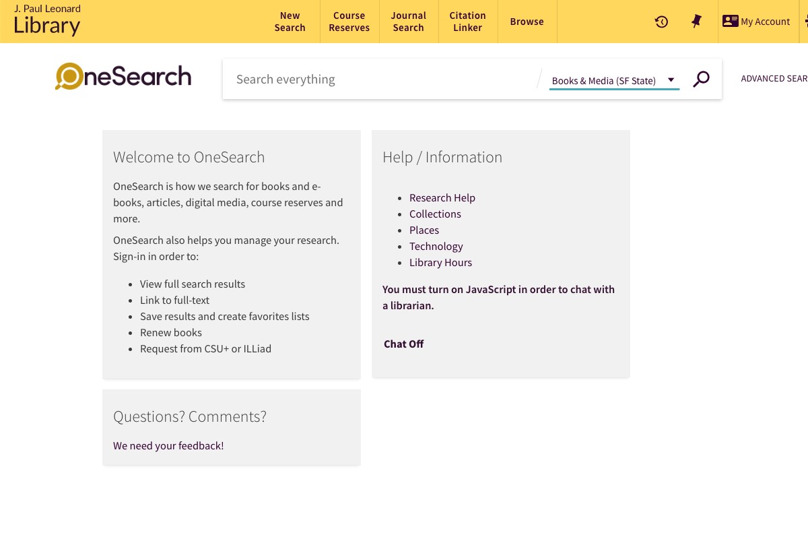Image resolution: width=808 pixels, height=539 pixels.
Task: Click the My Account ID card icon
Action: (730, 22)
